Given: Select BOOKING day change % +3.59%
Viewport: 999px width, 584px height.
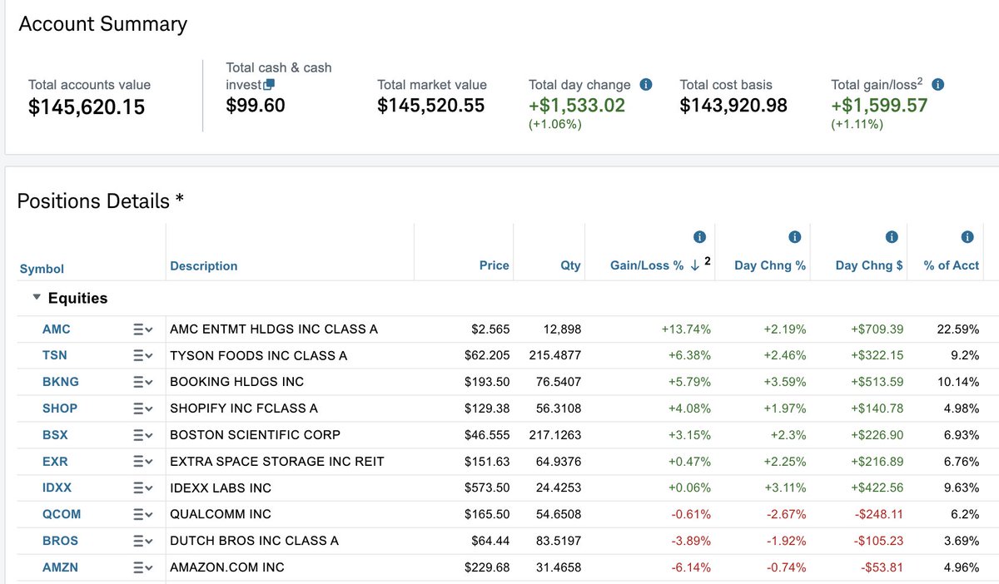Looking at the screenshot, I should (x=785, y=382).
